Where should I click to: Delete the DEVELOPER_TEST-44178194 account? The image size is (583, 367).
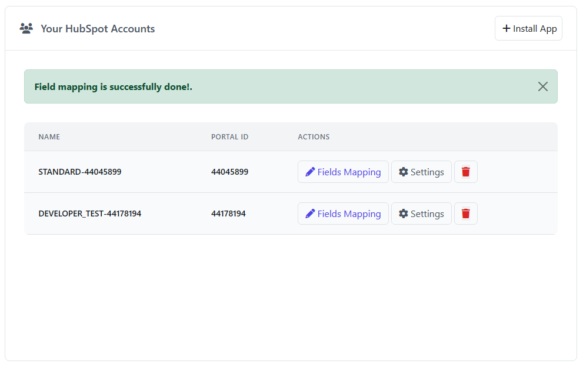coord(465,213)
